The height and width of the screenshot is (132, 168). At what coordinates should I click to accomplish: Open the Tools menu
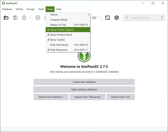[x=41, y=9]
